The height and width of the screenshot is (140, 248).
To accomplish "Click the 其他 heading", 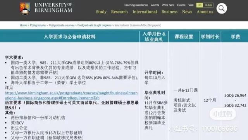I will [10, 113].
